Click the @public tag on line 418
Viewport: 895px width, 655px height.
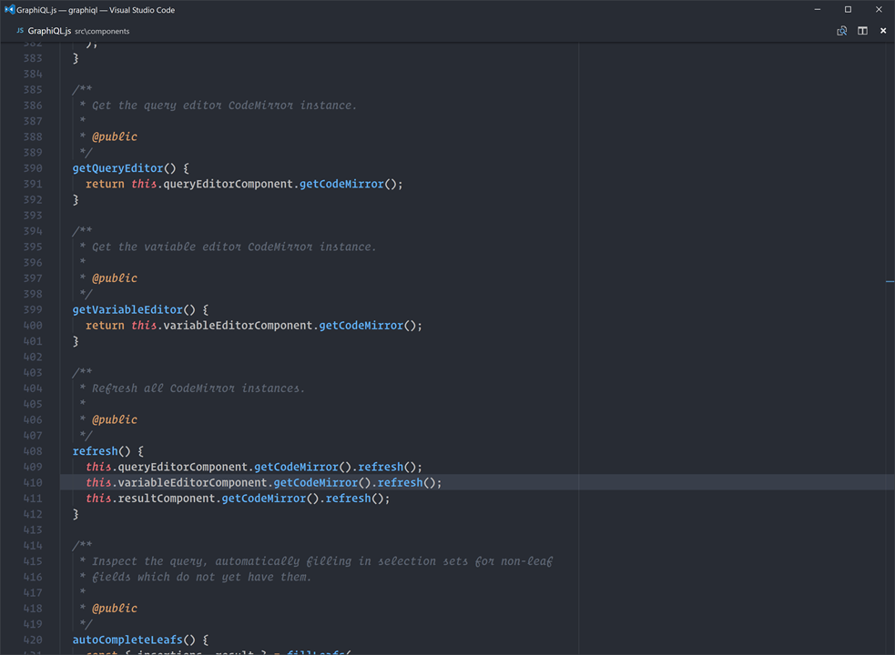point(115,609)
